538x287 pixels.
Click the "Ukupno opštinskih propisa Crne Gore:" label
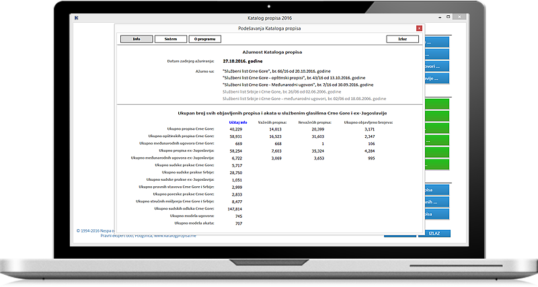coord(181,136)
